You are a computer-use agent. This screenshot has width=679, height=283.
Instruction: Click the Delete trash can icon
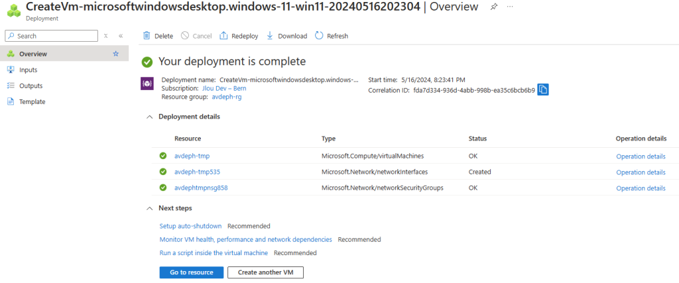[147, 36]
